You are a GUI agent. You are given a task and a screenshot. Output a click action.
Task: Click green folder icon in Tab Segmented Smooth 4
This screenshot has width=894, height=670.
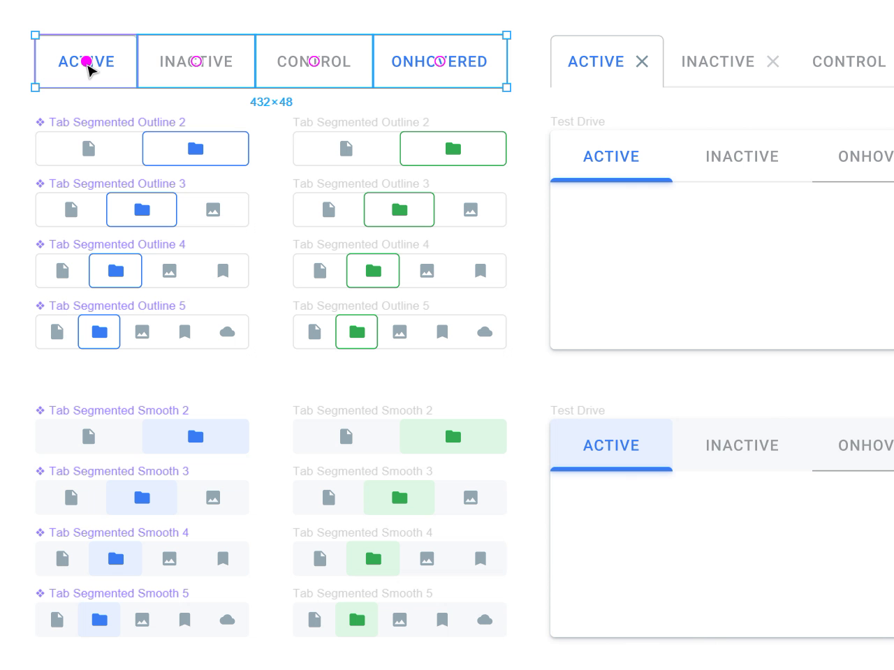coord(374,558)
